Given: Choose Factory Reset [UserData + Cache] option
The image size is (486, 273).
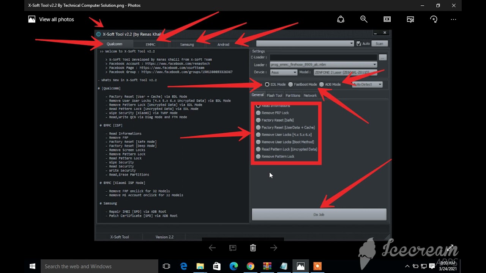Looking at the screenshot, I should (258, 127).
